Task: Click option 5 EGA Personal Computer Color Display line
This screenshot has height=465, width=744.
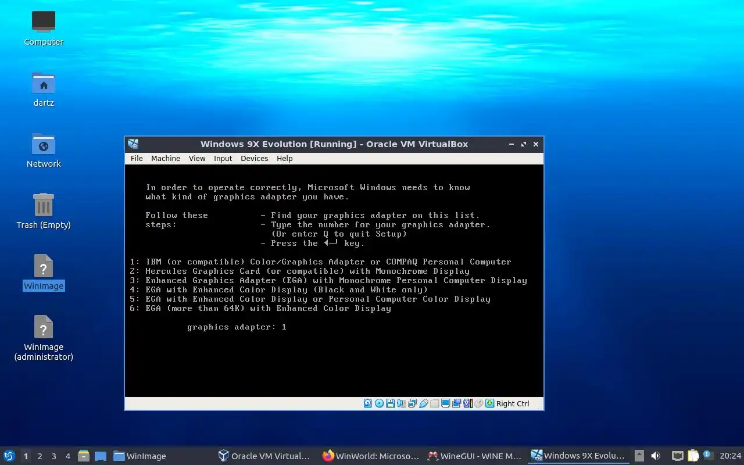Action: (x=310, y=299)
